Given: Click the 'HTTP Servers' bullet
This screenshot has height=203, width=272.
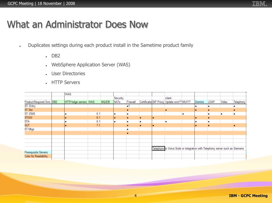Looking at the screenshot, I should 66,82.
